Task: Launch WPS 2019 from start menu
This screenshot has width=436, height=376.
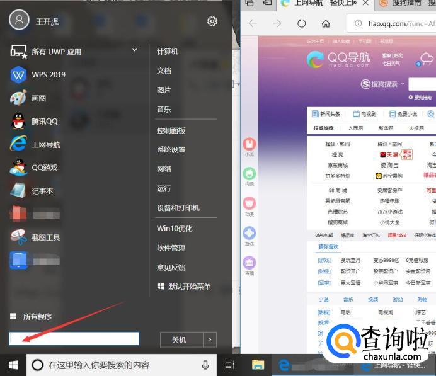Action: pos(38,75)
